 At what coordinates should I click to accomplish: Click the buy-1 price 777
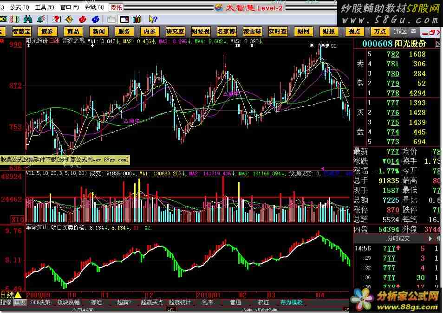pos(393,103)
